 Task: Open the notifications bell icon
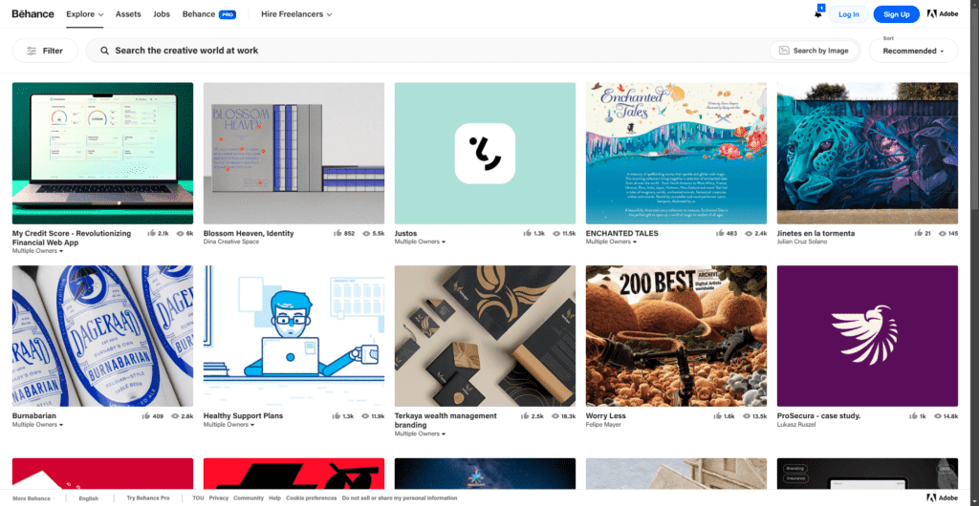click(818, 13)
